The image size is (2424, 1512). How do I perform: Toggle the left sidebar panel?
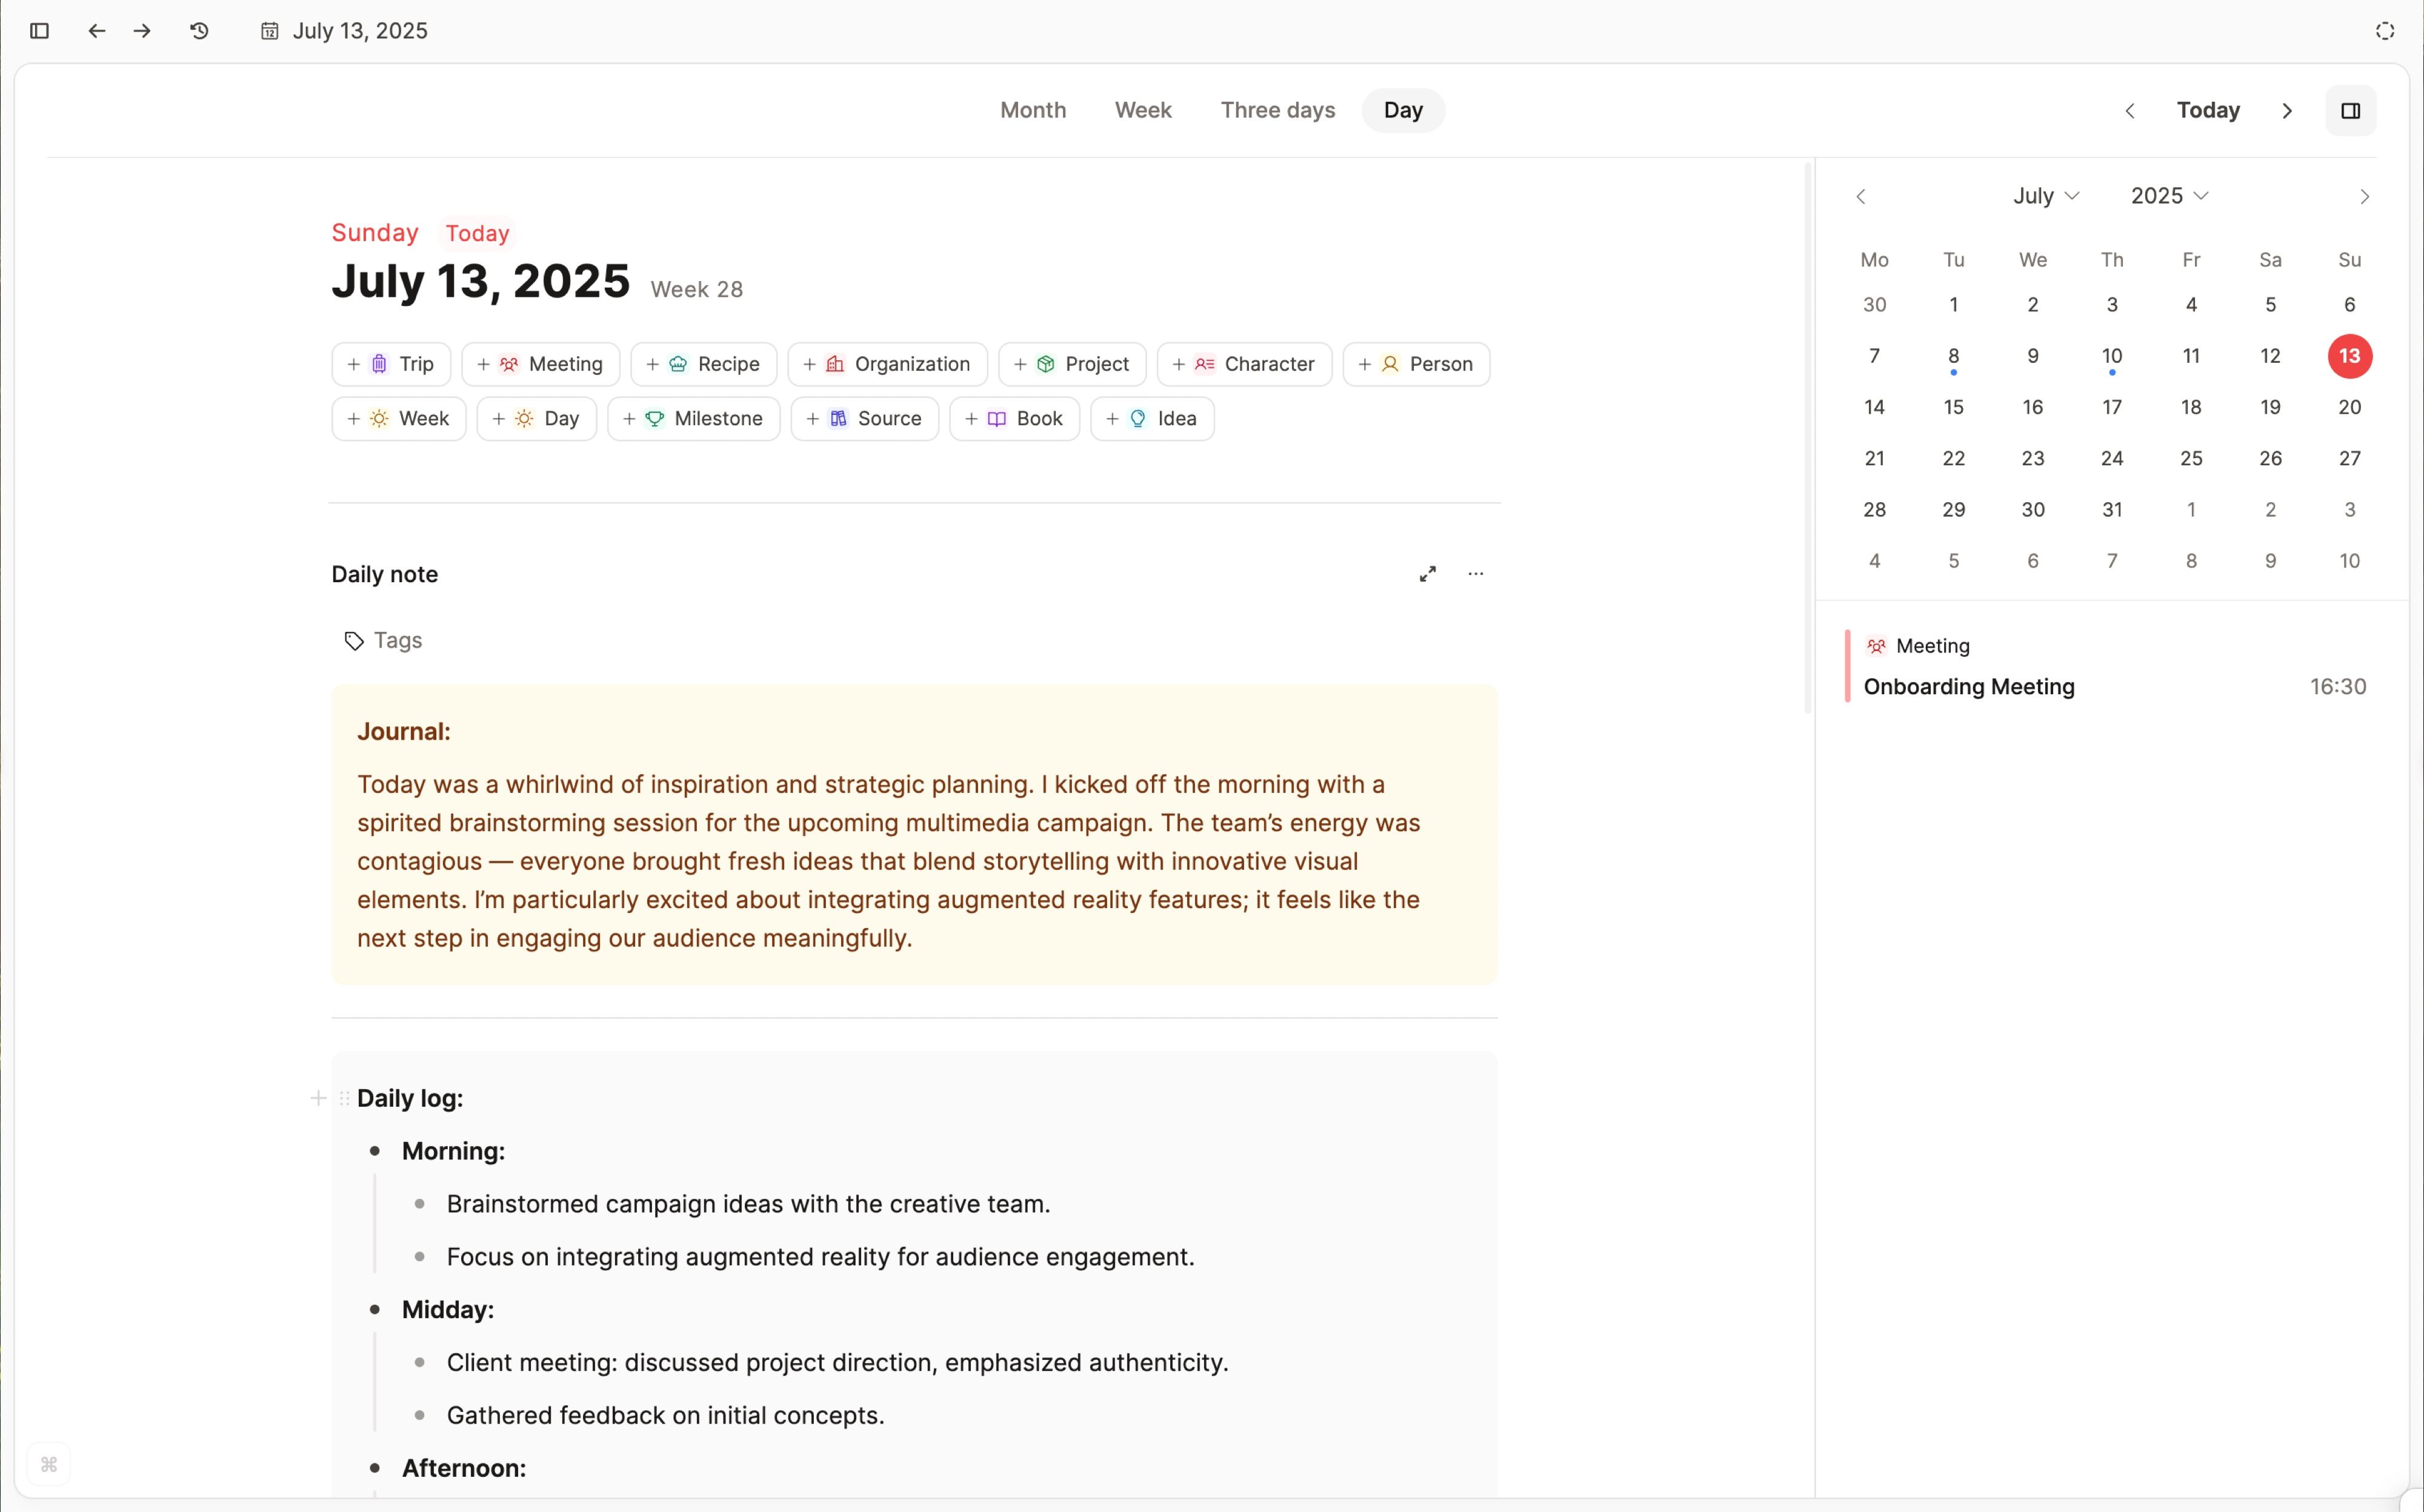coord(39,30)
